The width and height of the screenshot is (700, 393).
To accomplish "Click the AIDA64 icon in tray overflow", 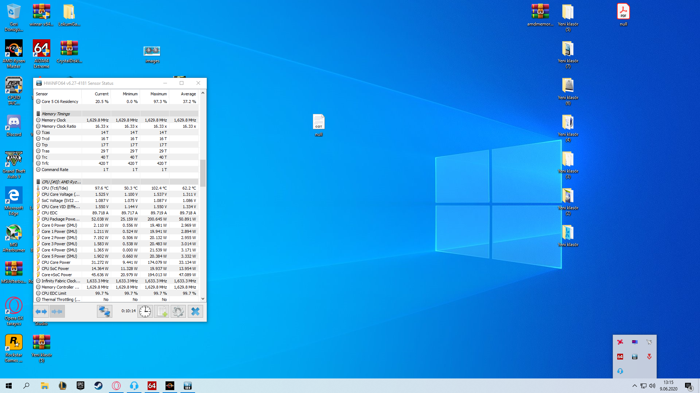I will pyautogui.click(x=620, y=357).
